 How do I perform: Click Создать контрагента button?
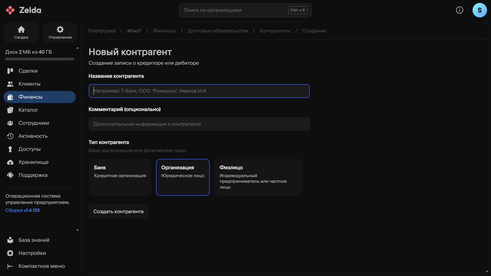118,212
